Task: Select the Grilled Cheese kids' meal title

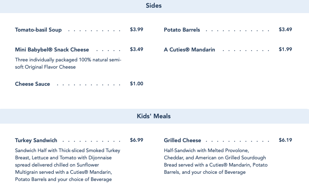Action: click(x=182, y=140)
